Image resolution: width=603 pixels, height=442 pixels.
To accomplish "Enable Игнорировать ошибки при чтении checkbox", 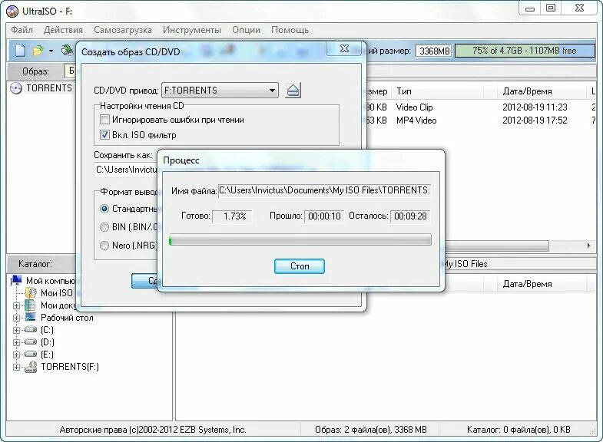I will click(x=104, y=120).
